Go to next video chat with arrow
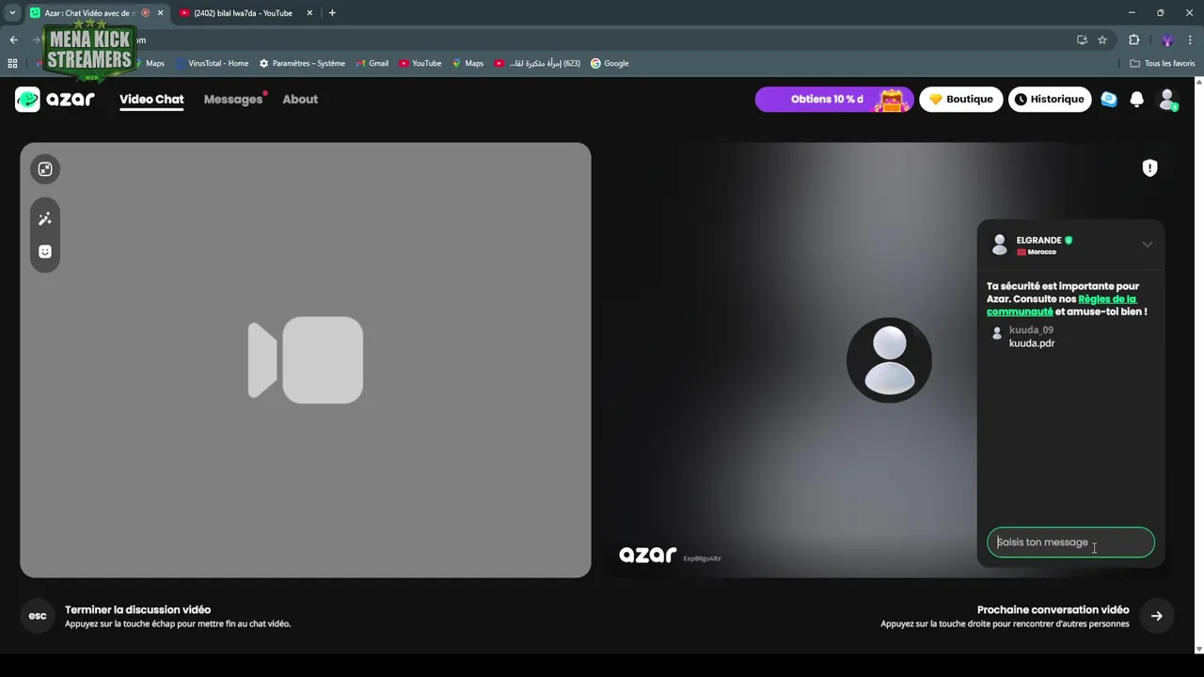This screenshot has width=1204, height=677. (1157, 616)
